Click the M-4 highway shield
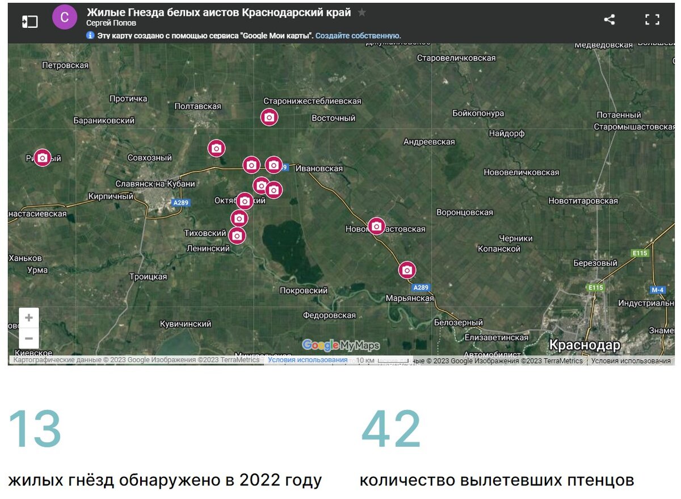This screenshot has height=499, width=681. pyautogui.click(x=657, y=290)
